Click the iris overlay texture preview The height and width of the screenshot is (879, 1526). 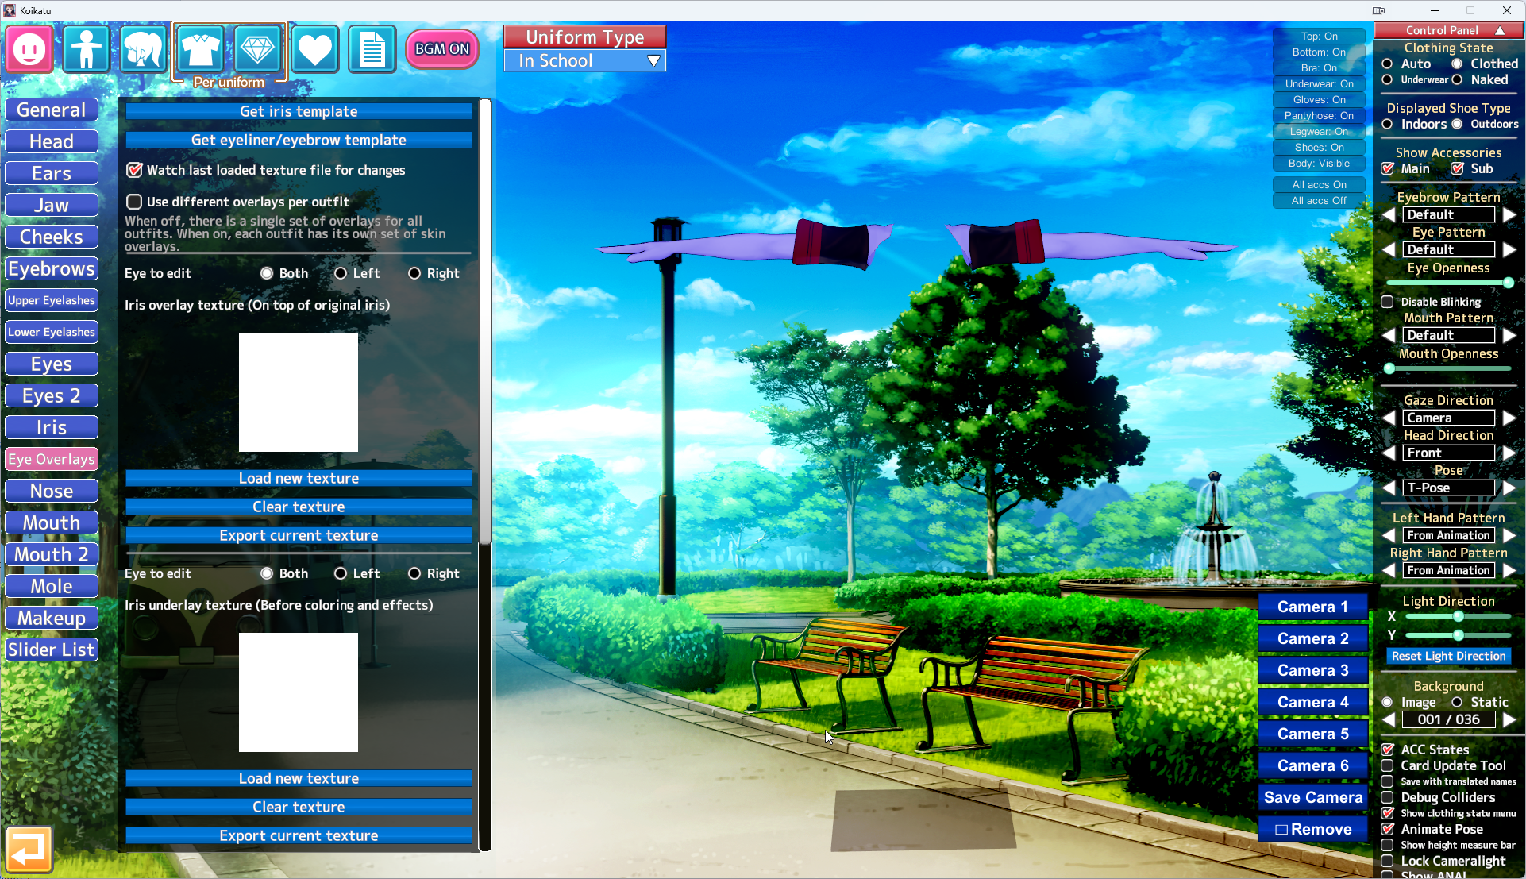click(299, 392)
